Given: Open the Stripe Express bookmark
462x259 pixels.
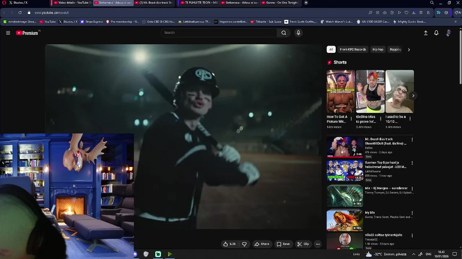Looking at the screenshot, I should (x=92, y=22).
